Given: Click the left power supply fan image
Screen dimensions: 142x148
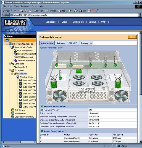Looking at the screenshot, I should [x=60, y=96].
